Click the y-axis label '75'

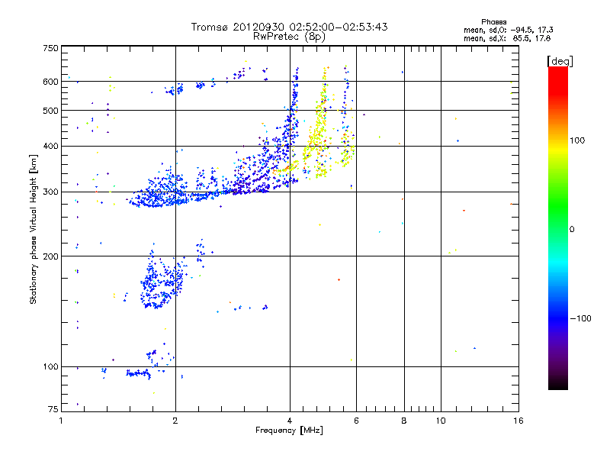pyautogui.click(x=53, y=409)
